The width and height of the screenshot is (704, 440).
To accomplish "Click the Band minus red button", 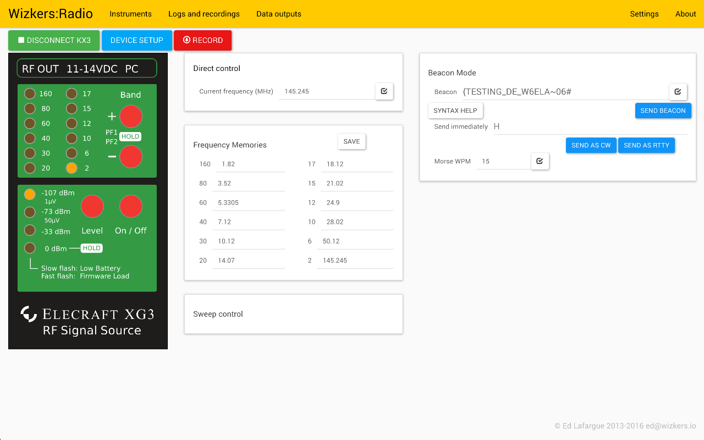I will point(131,157).
